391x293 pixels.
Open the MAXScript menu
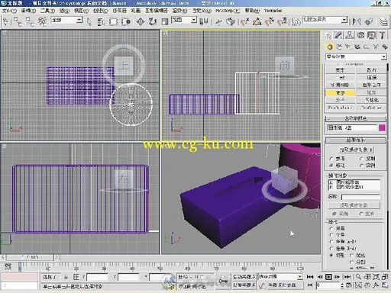(228, 11)
